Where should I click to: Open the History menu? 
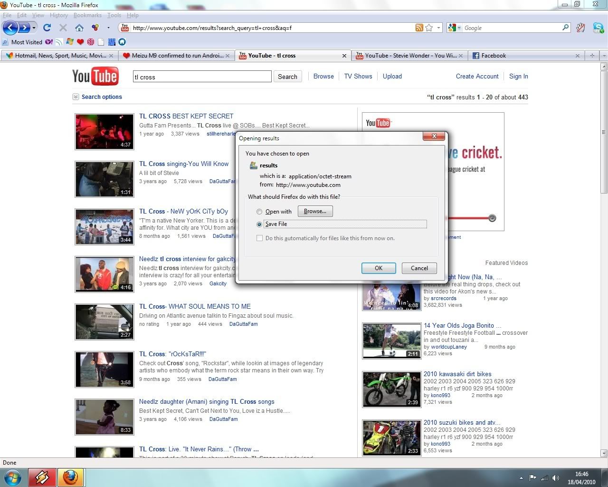(58, 15)
